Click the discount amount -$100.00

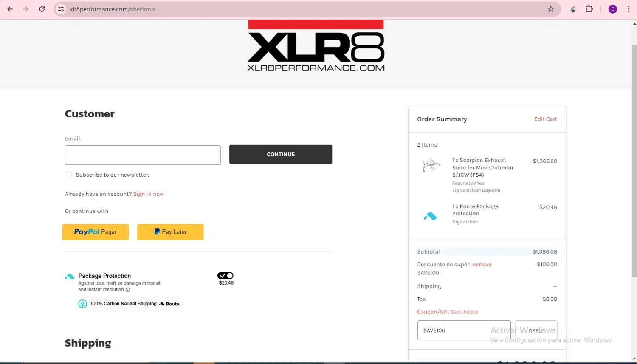[546, 265]
